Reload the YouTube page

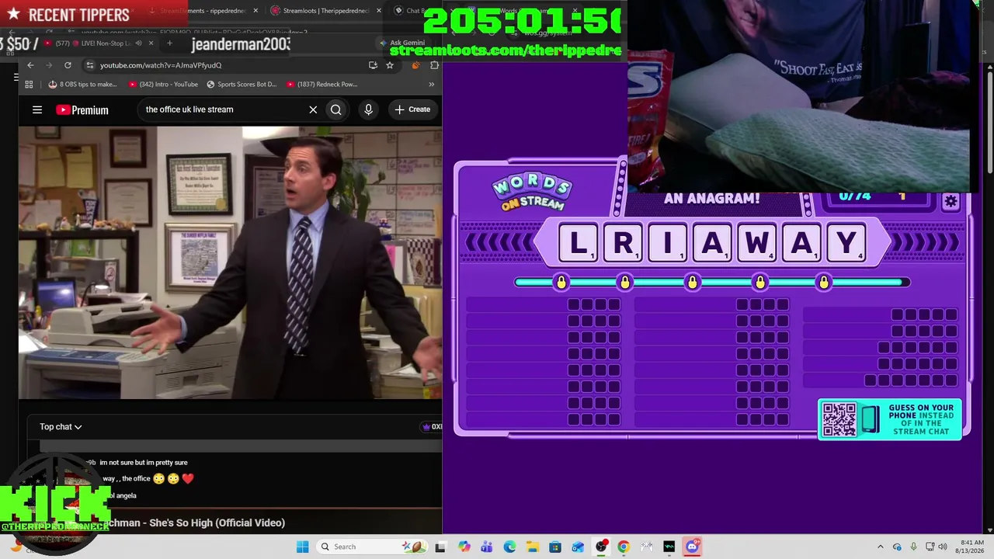(68, 65)
